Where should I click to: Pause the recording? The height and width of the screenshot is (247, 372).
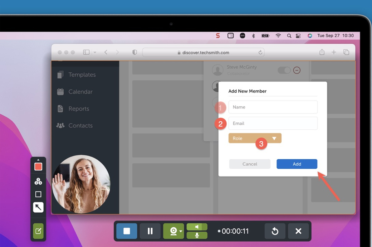150,231
